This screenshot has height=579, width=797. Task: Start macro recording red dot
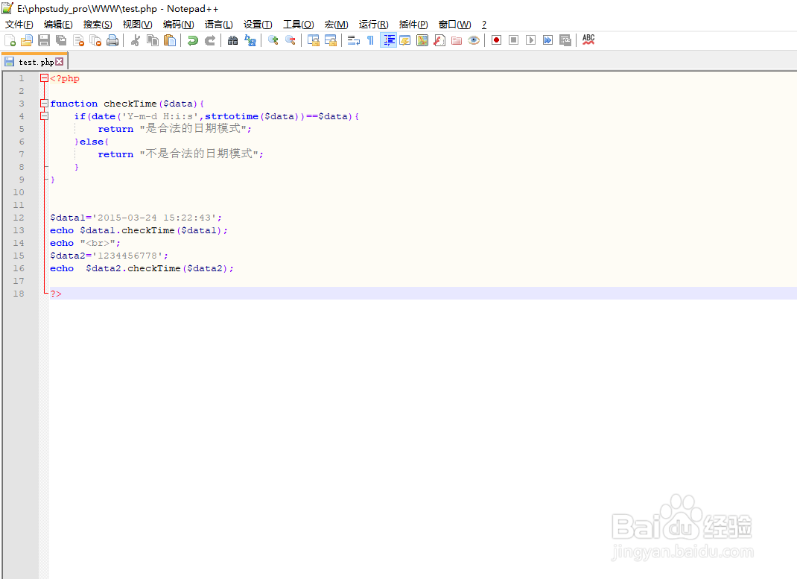point(497,40)
